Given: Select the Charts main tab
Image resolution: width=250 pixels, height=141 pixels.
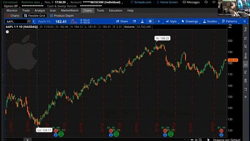Looking at the screenshot, I should click(87, 11).
